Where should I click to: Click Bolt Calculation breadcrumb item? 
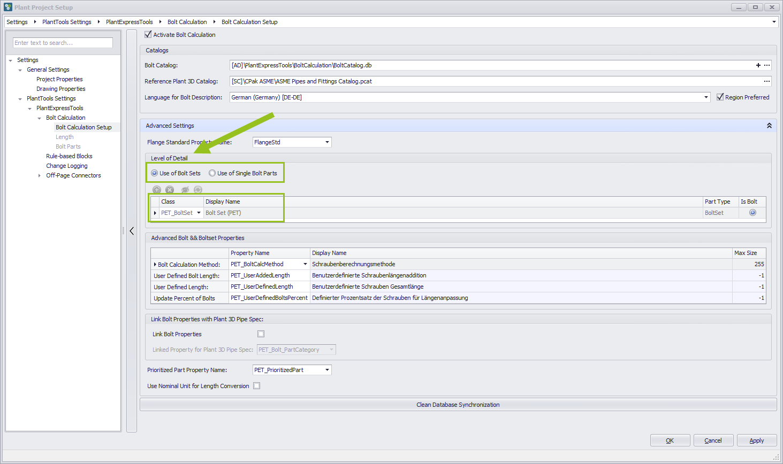(x=187, y=22)
